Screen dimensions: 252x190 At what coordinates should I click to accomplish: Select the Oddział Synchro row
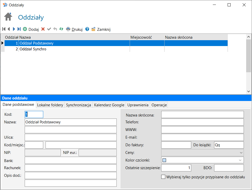[116, 49]
